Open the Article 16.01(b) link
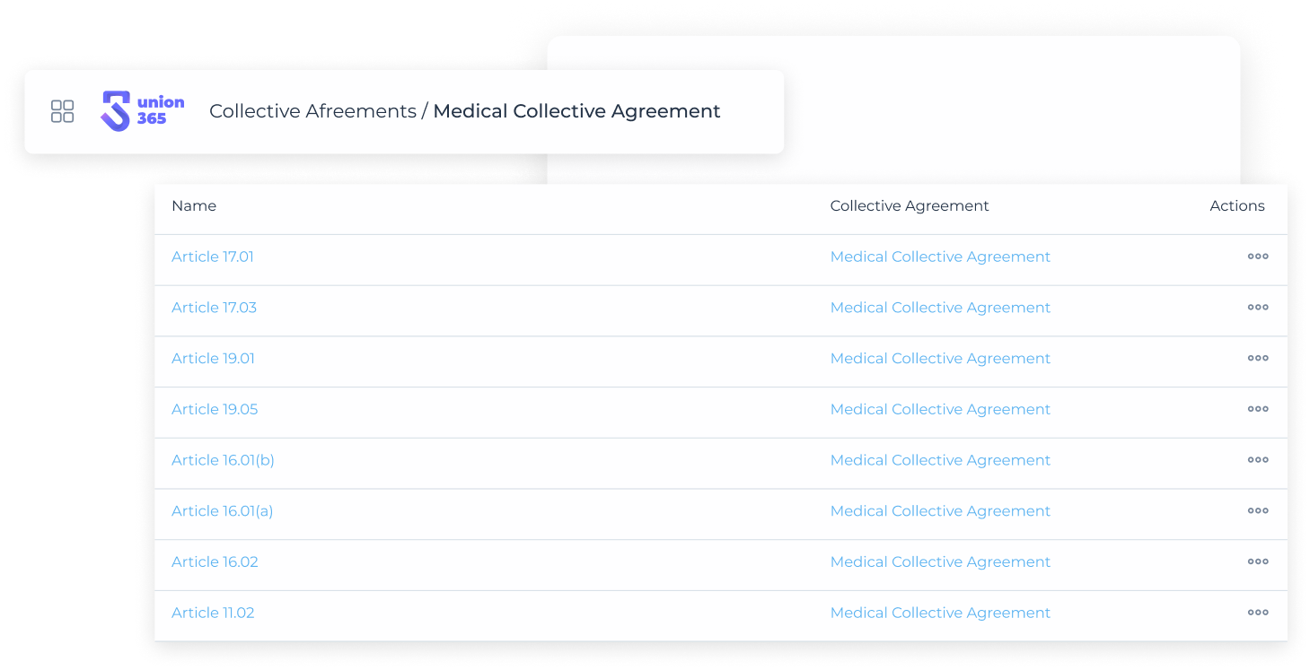1310x670 pixels. pyautogui.click(x=223, y=460)
